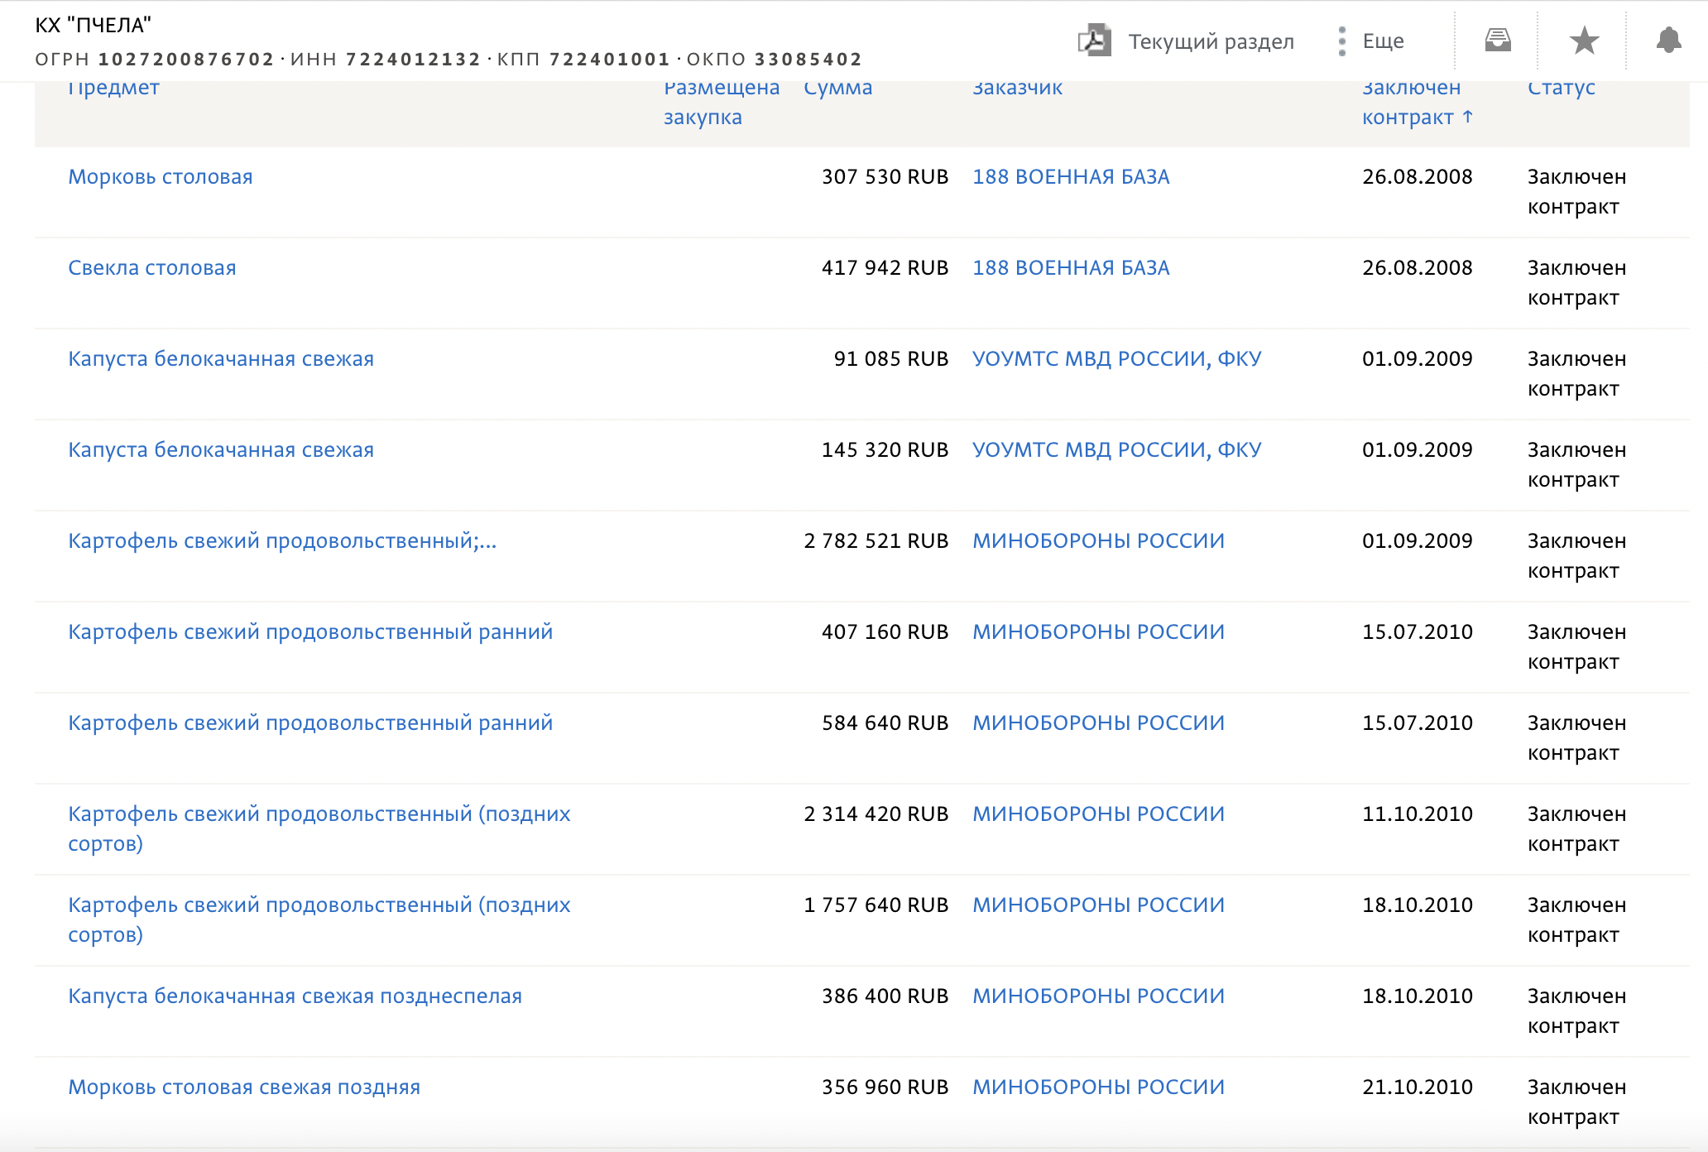1708x1152 pixels.
Task: Sort by Статус column header
Action: click(x=1561, y=88)
